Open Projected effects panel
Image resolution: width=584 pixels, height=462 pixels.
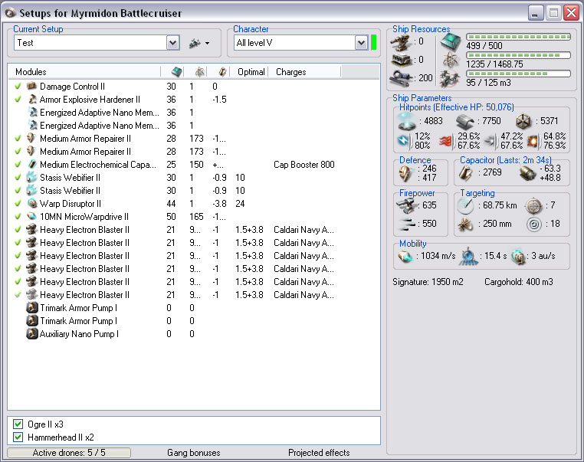tap(319, 453)
